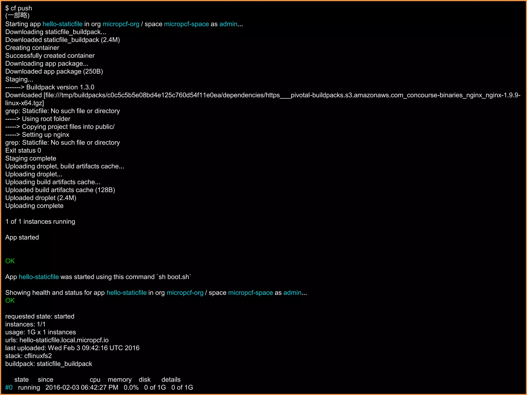Click the '0.0%' cpu value
This screenshot has width=527, height=395.
(x=131, y=388)
